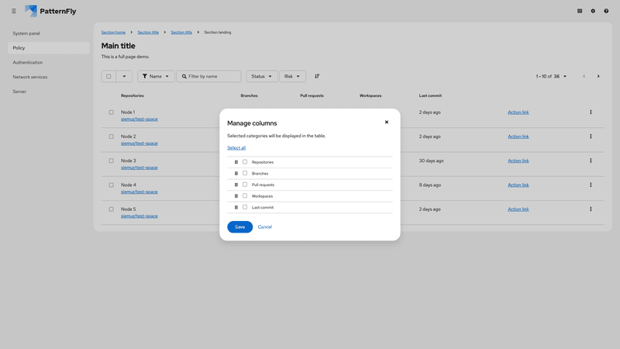Enable the Last commit column checkbox
This screenshot has height=349, width=620.
(x=245, y=207)
